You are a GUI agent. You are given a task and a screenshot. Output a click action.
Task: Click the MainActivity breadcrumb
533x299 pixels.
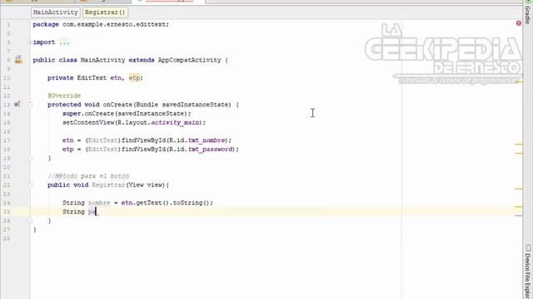coord(56,12)
